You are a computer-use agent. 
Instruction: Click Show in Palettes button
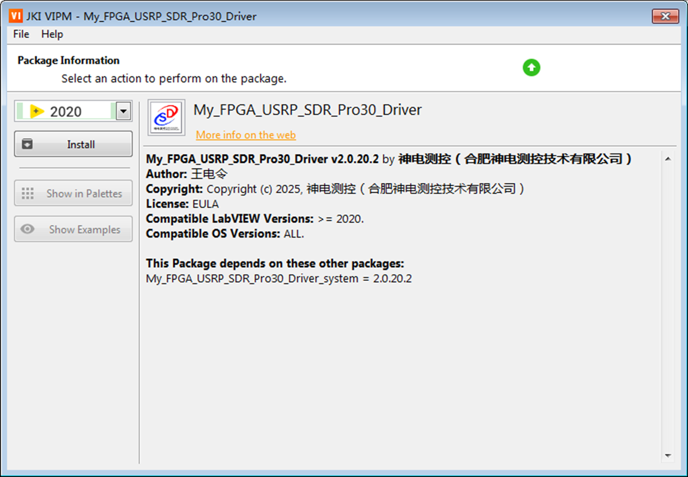pos(73,193)
